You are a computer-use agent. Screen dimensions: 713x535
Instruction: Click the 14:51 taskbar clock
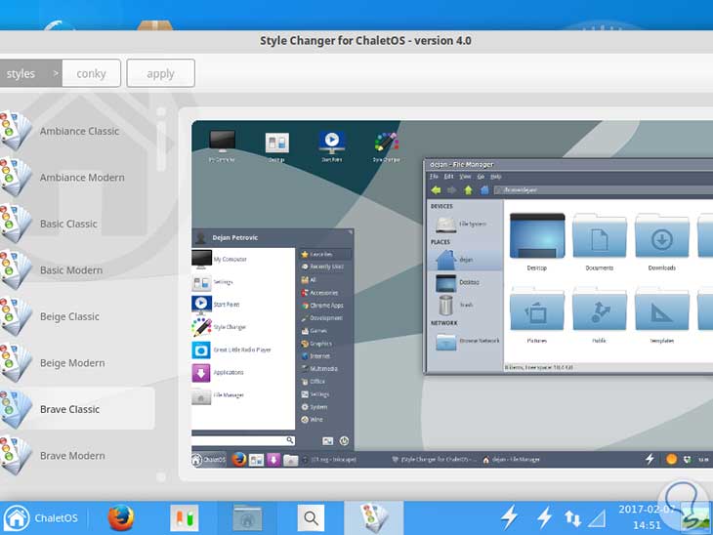tap(647, 525)
